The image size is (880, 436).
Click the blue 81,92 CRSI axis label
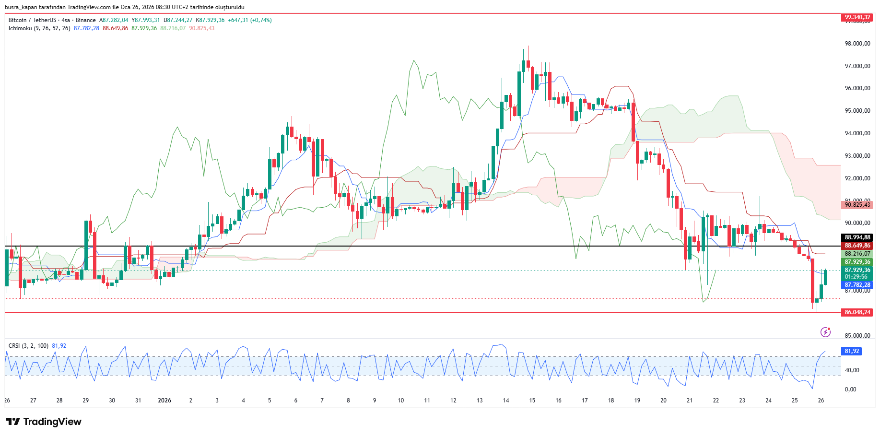point(852,351)
